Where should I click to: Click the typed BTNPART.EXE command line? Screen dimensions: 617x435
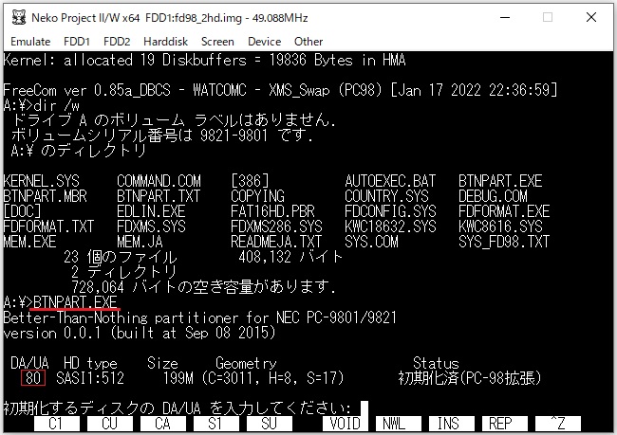(x=75, y=302)
